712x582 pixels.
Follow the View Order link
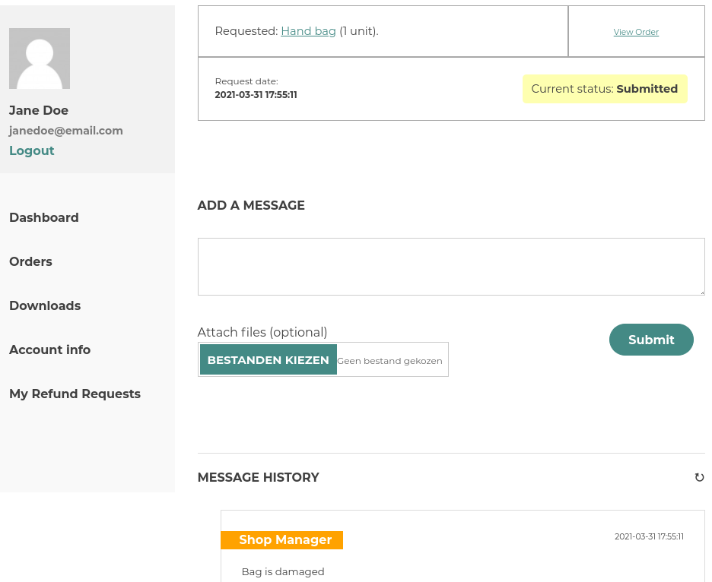point(636,32)
